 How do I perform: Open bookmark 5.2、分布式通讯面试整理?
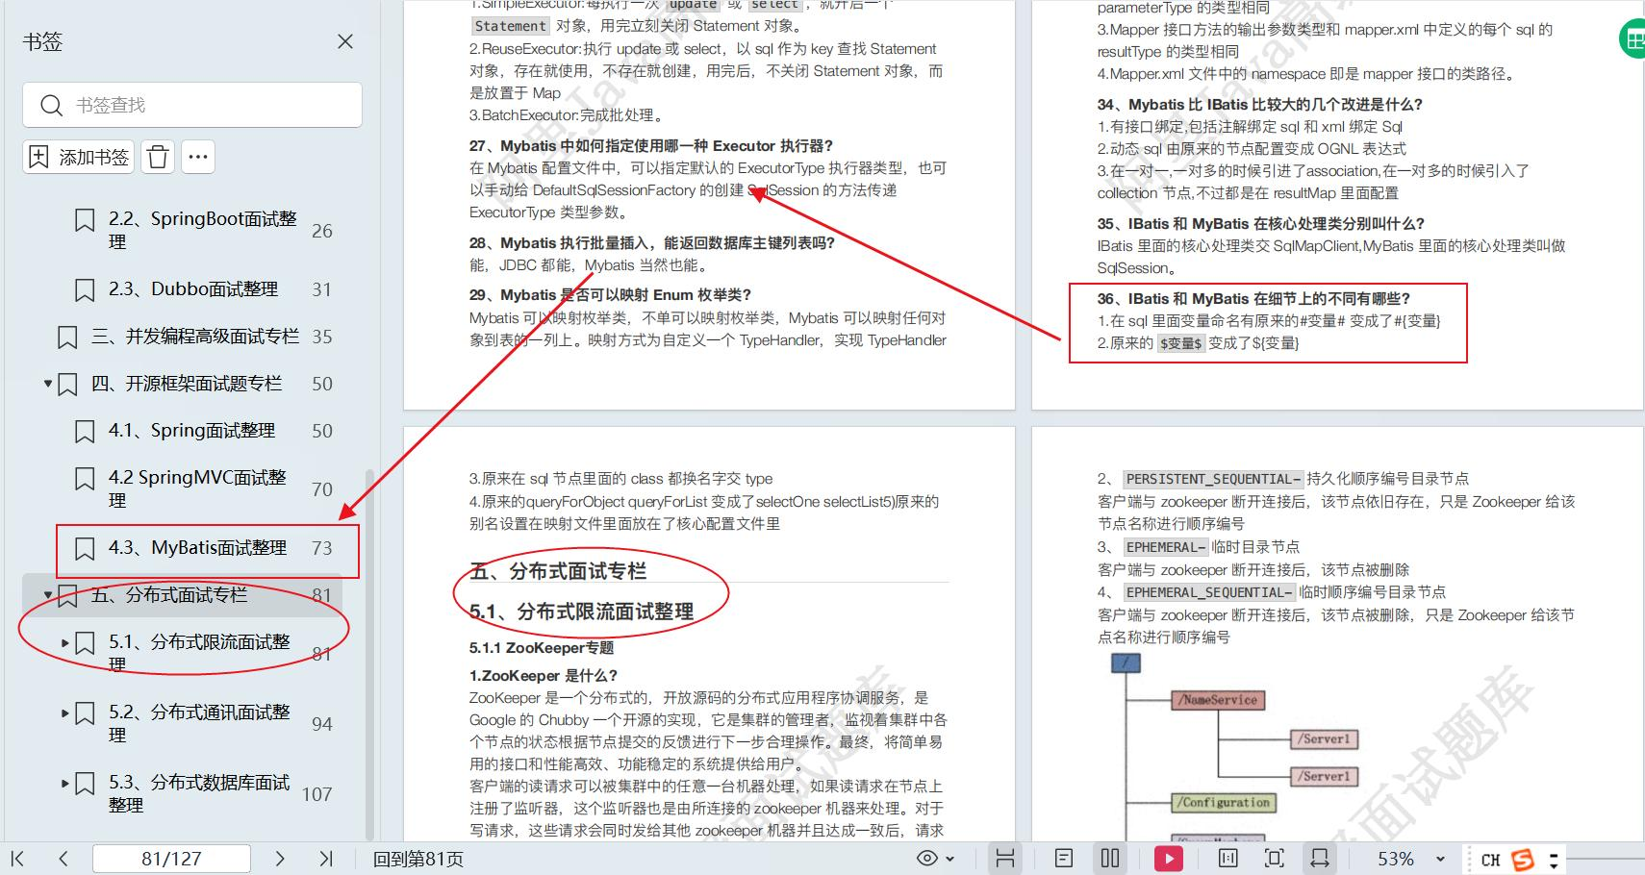[199, 722]
